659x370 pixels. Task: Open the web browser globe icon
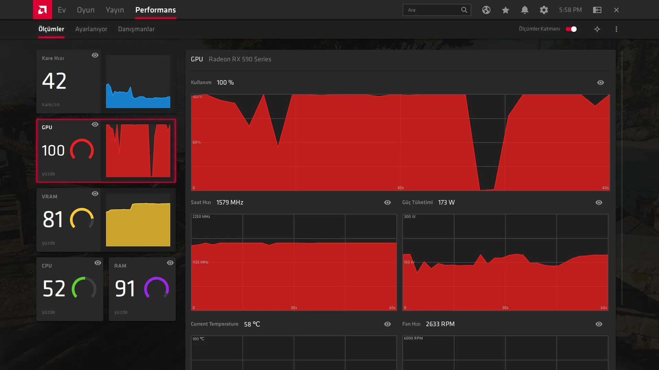click(486, 10)
